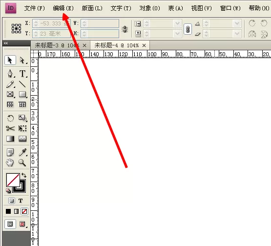Select the Horizontal Grid tool
This screenshot has height=246, width=271.
(10, 104)
